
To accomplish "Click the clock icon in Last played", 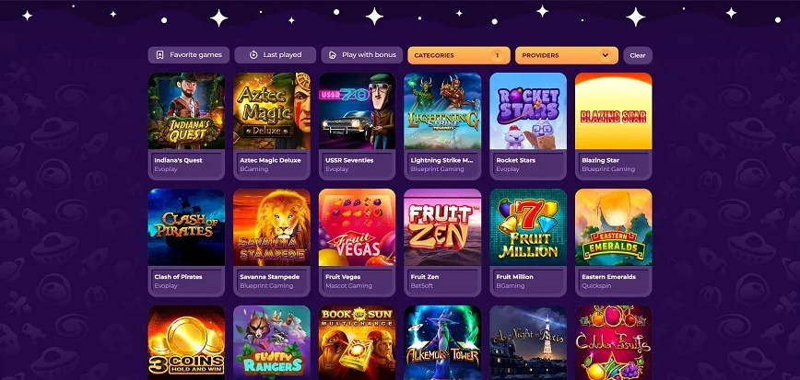I will (253, 55).
